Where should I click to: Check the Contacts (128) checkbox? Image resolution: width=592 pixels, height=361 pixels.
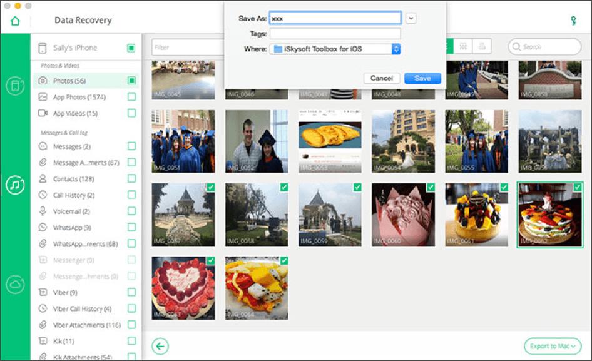pyautogui.click(x=131, y=178)
